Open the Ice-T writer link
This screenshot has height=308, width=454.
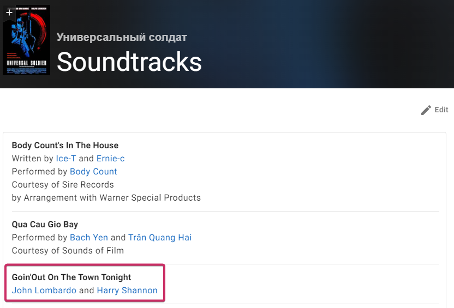(66, 159)
